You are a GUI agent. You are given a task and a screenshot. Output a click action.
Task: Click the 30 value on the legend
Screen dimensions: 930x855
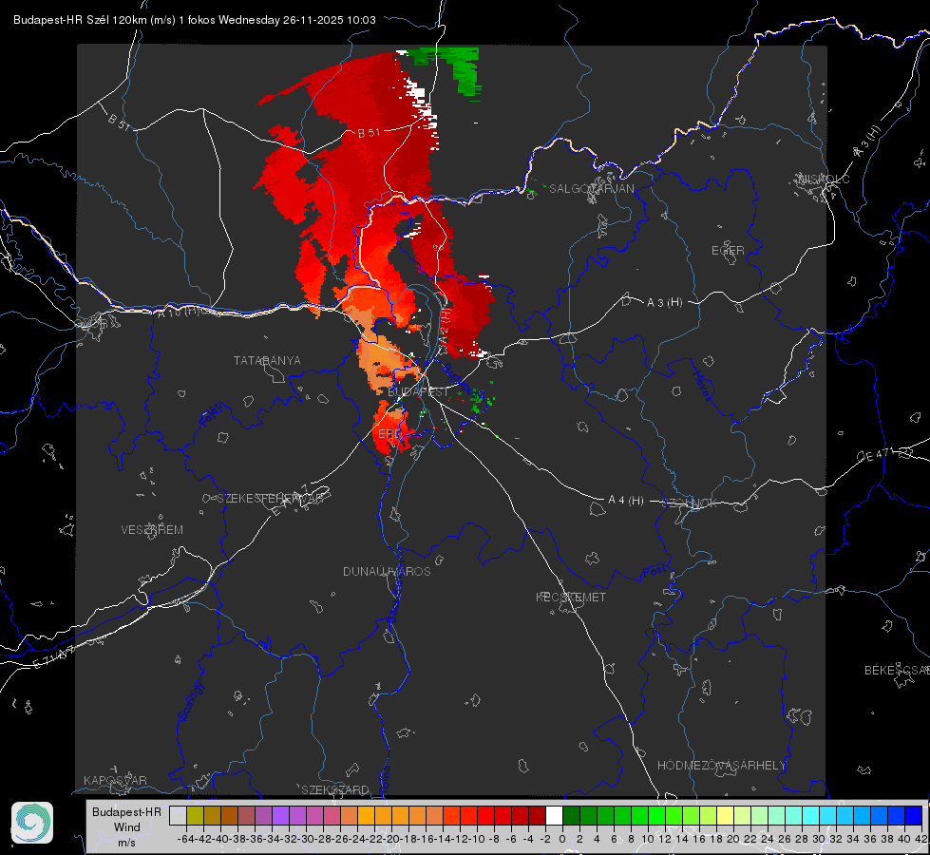pos(819,839)
